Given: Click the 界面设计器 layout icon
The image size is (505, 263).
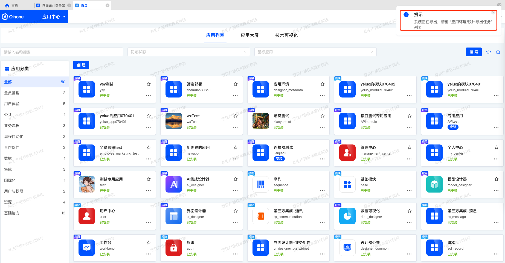Looking at the screenshot, I should tap(174, 216).
